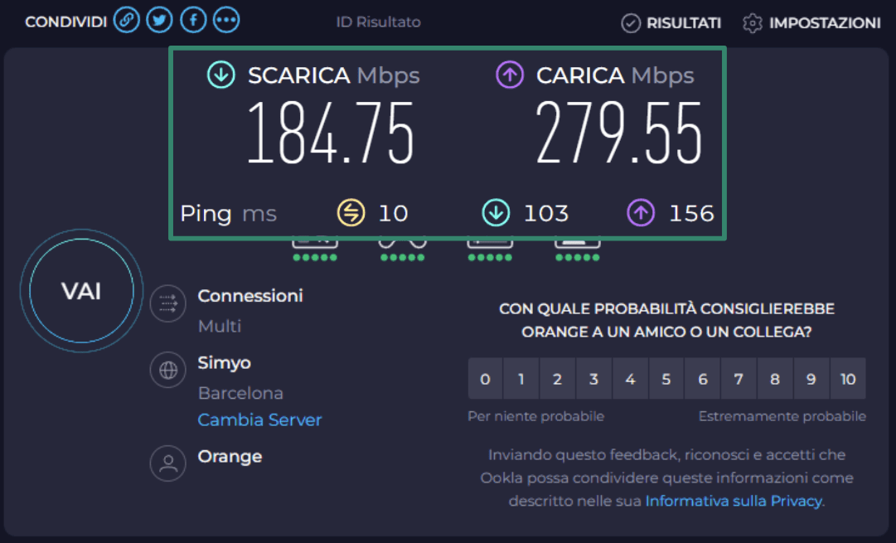
Task: Open Informativa sulla Privacy
Action: point(733,501)
